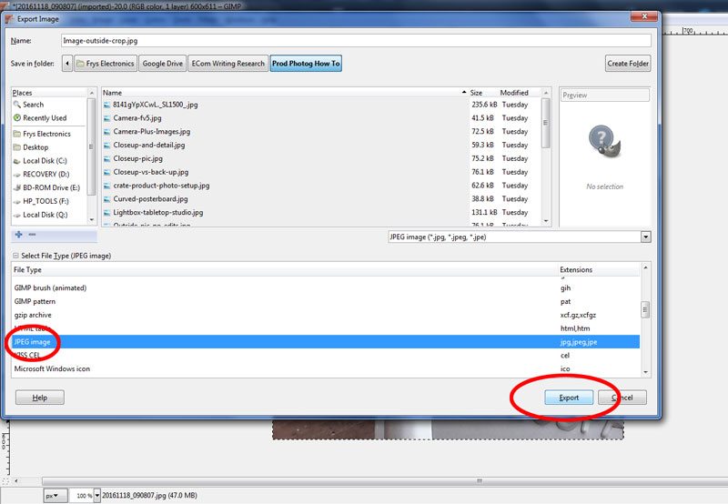
Task: Click the left arrow before path buttons
Action: click(67, 64)
